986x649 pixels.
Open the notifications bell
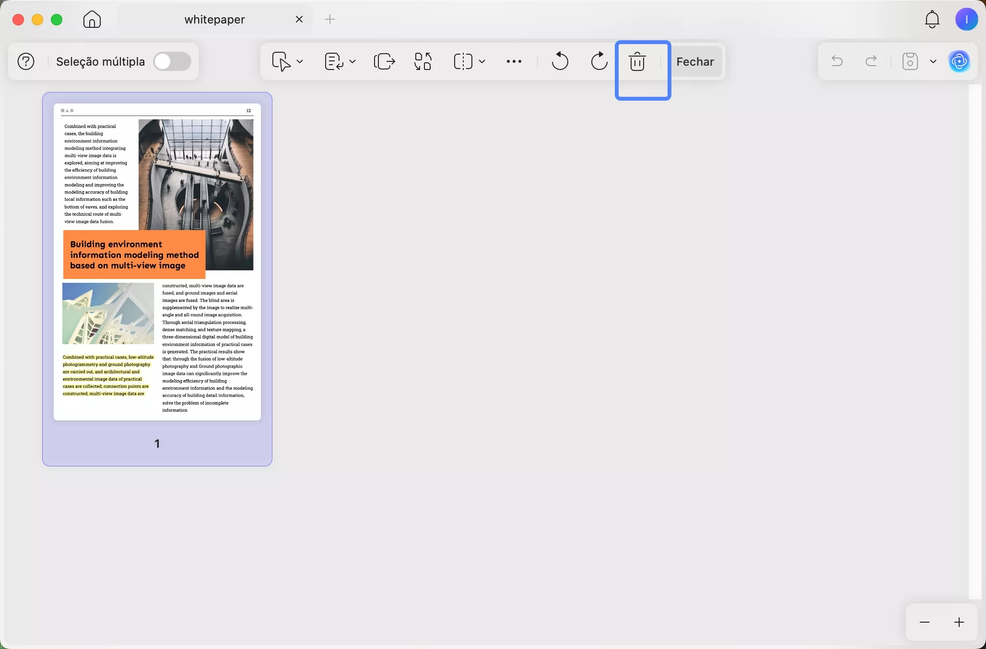(x=932, y=20)
